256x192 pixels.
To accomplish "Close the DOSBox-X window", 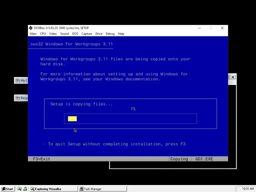I will tap(222, 28).
